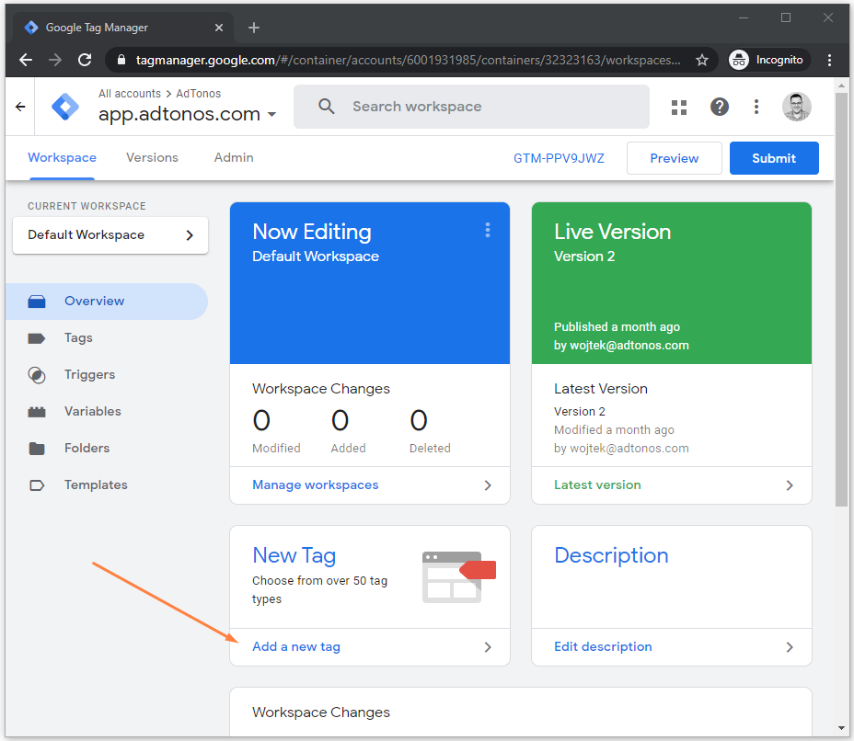The width and height of the screenshot is (854, 741).
Task: Click the chevron beside Add a new tag
Action: (x=488, y=647)
